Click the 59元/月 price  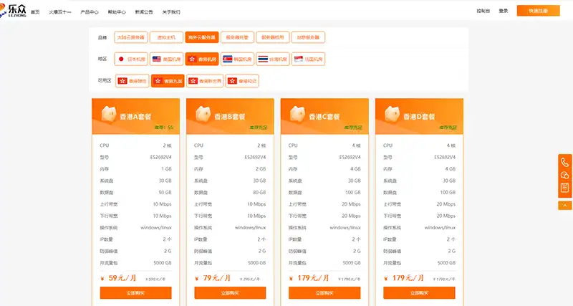pos(122,278)
